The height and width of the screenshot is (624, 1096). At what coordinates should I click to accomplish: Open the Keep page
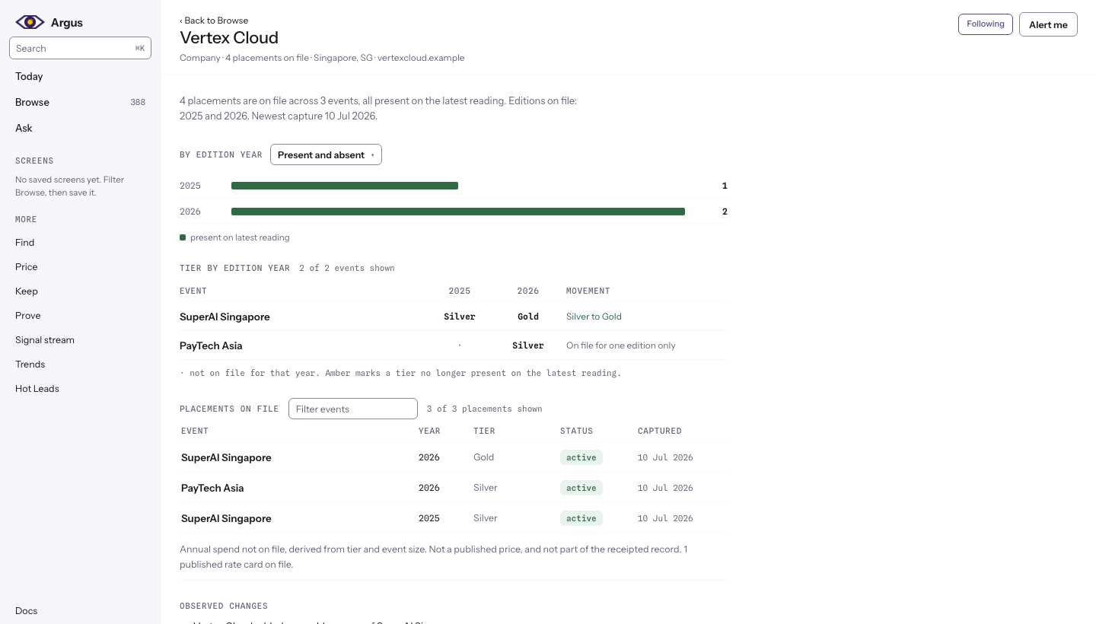coord(26,291)
